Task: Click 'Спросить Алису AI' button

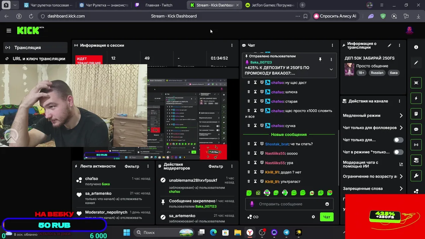Action: (335, 16)
